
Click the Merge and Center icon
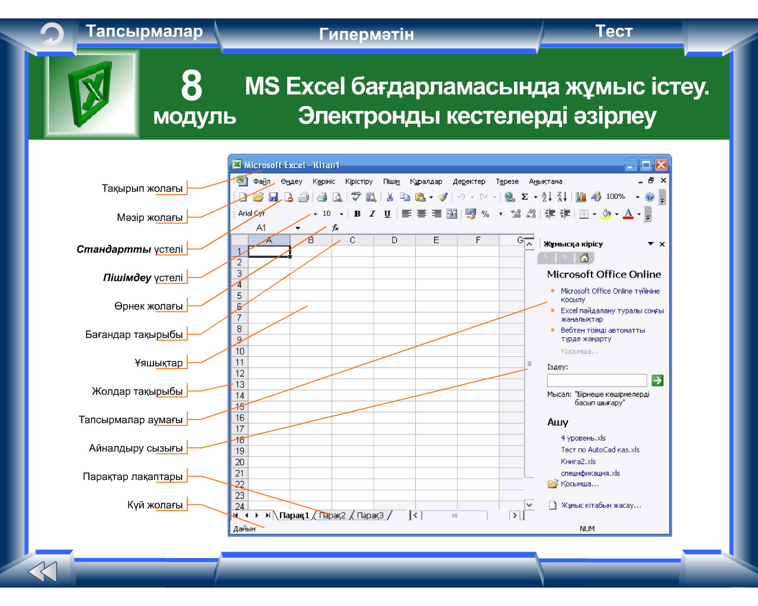(452, 214)
